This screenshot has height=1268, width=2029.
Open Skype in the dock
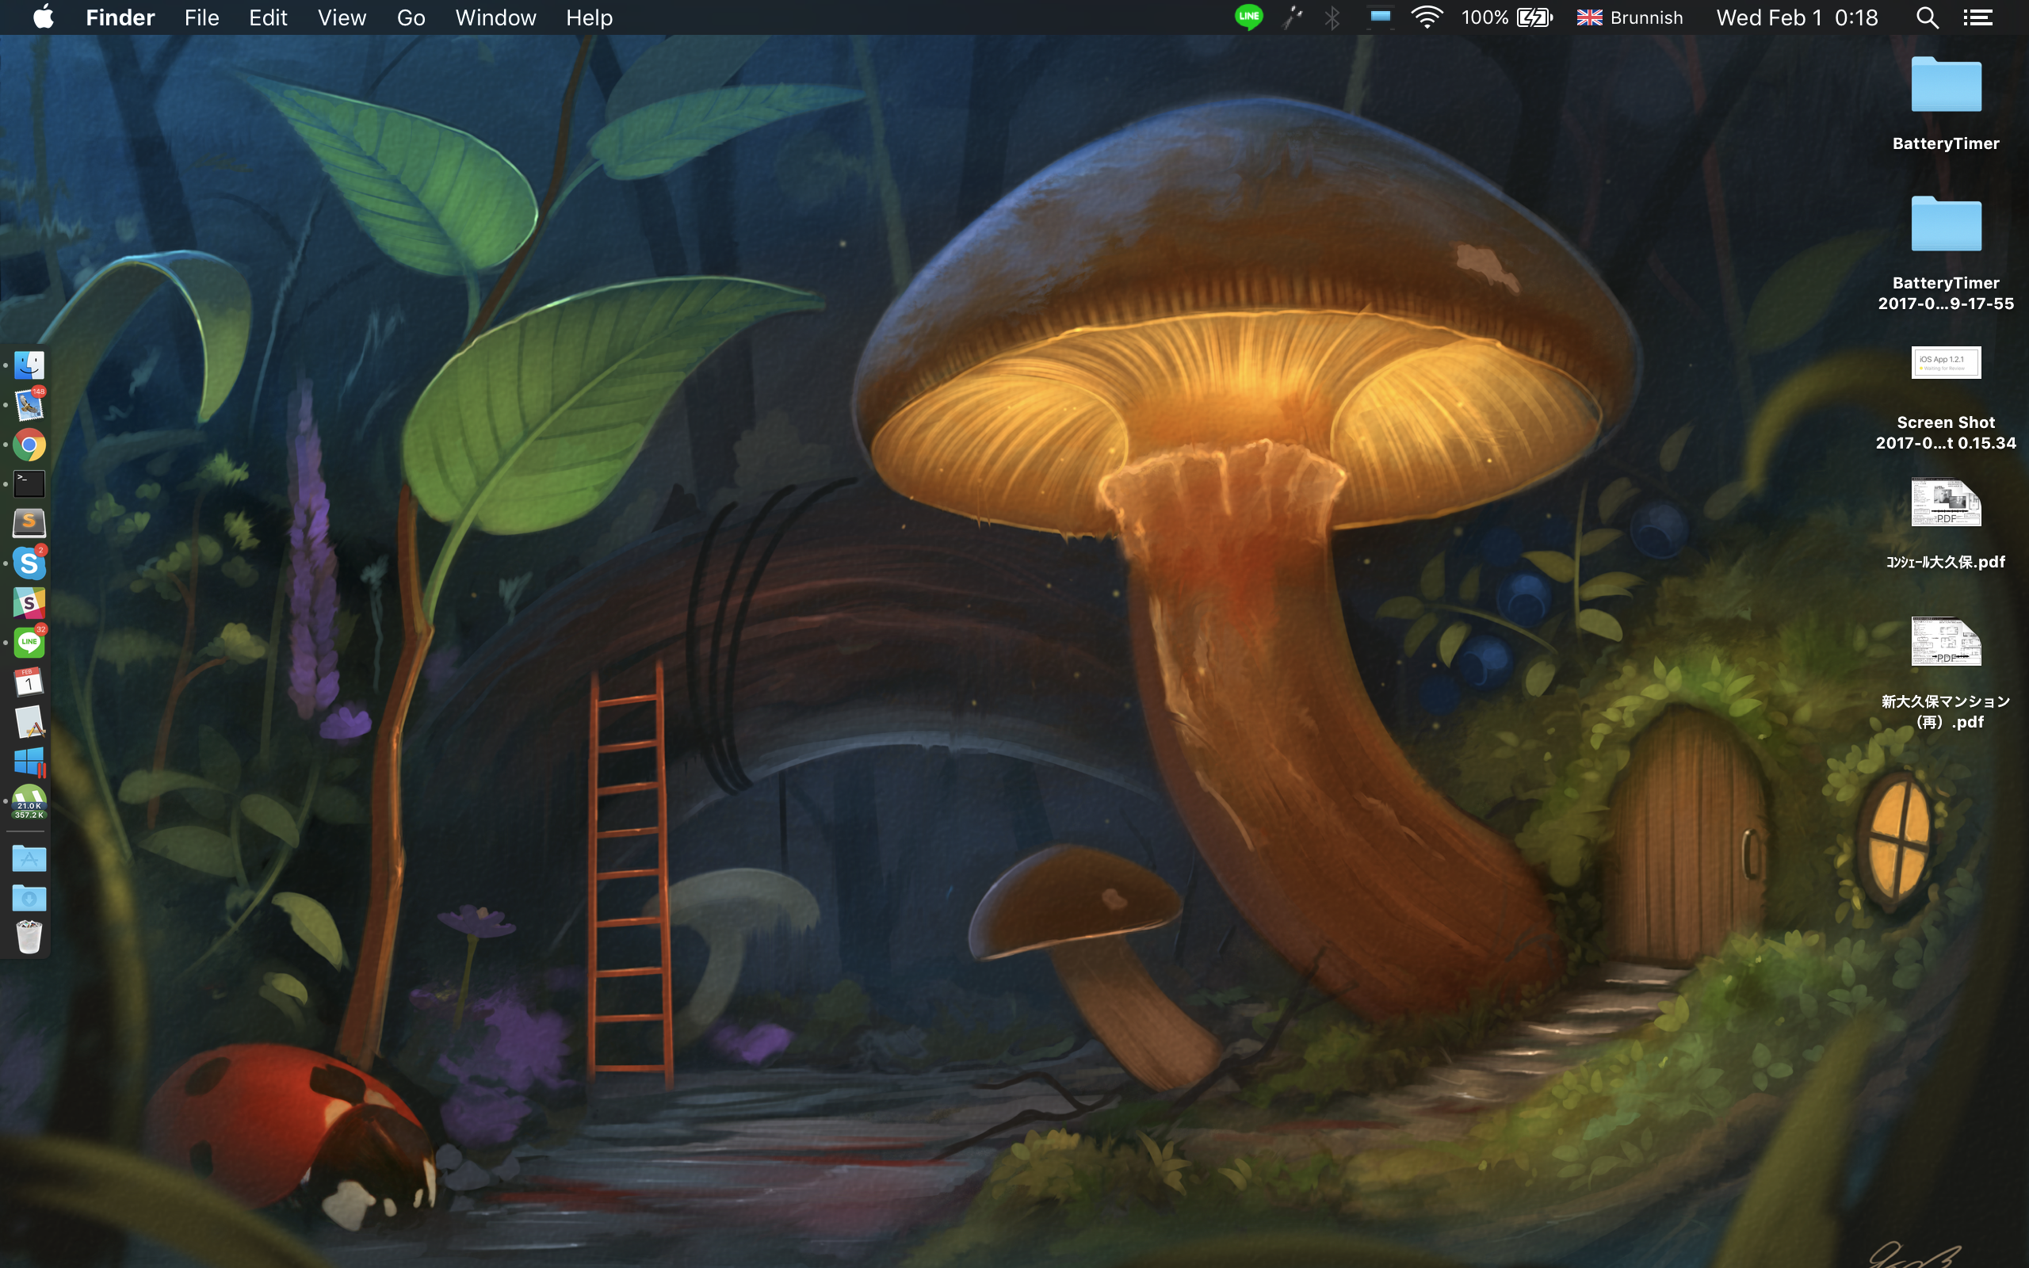point(29,563)
